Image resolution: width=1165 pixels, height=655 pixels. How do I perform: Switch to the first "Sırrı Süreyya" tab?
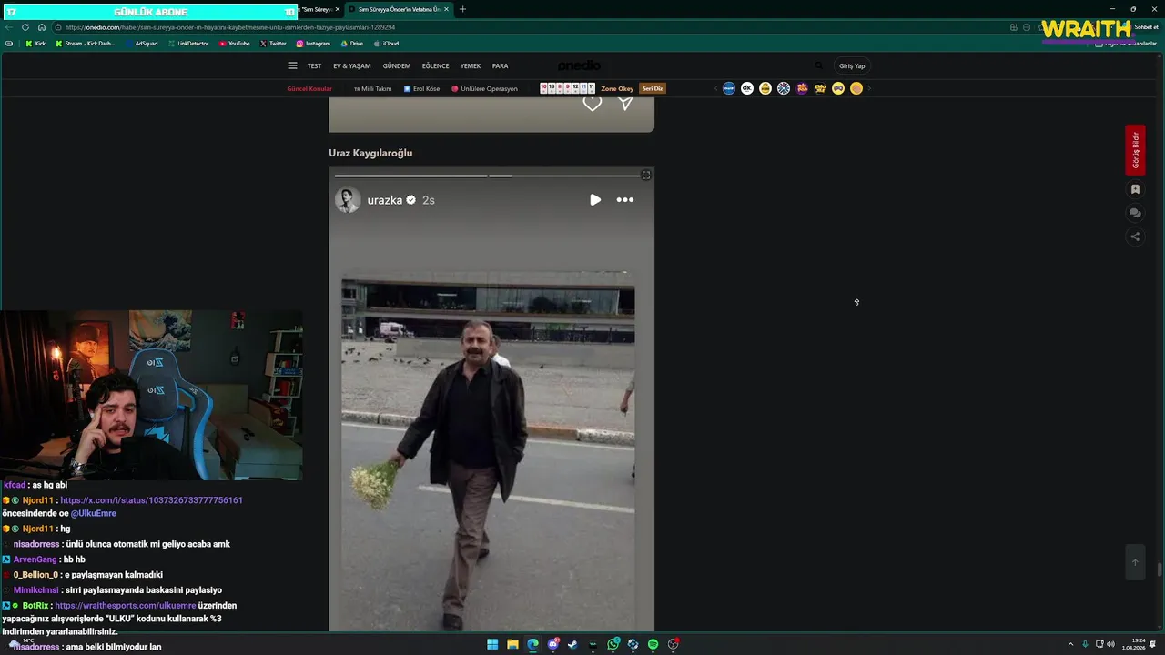pyautogui.click(x=316, y=9)
